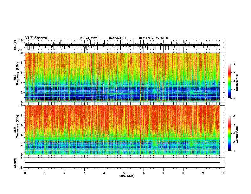Click the ch.2 spectrogram color bar

(229, 133)
